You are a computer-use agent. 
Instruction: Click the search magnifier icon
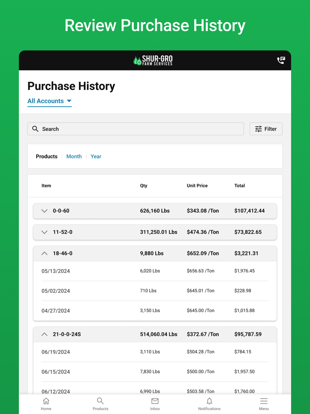(x=35, y=129)
